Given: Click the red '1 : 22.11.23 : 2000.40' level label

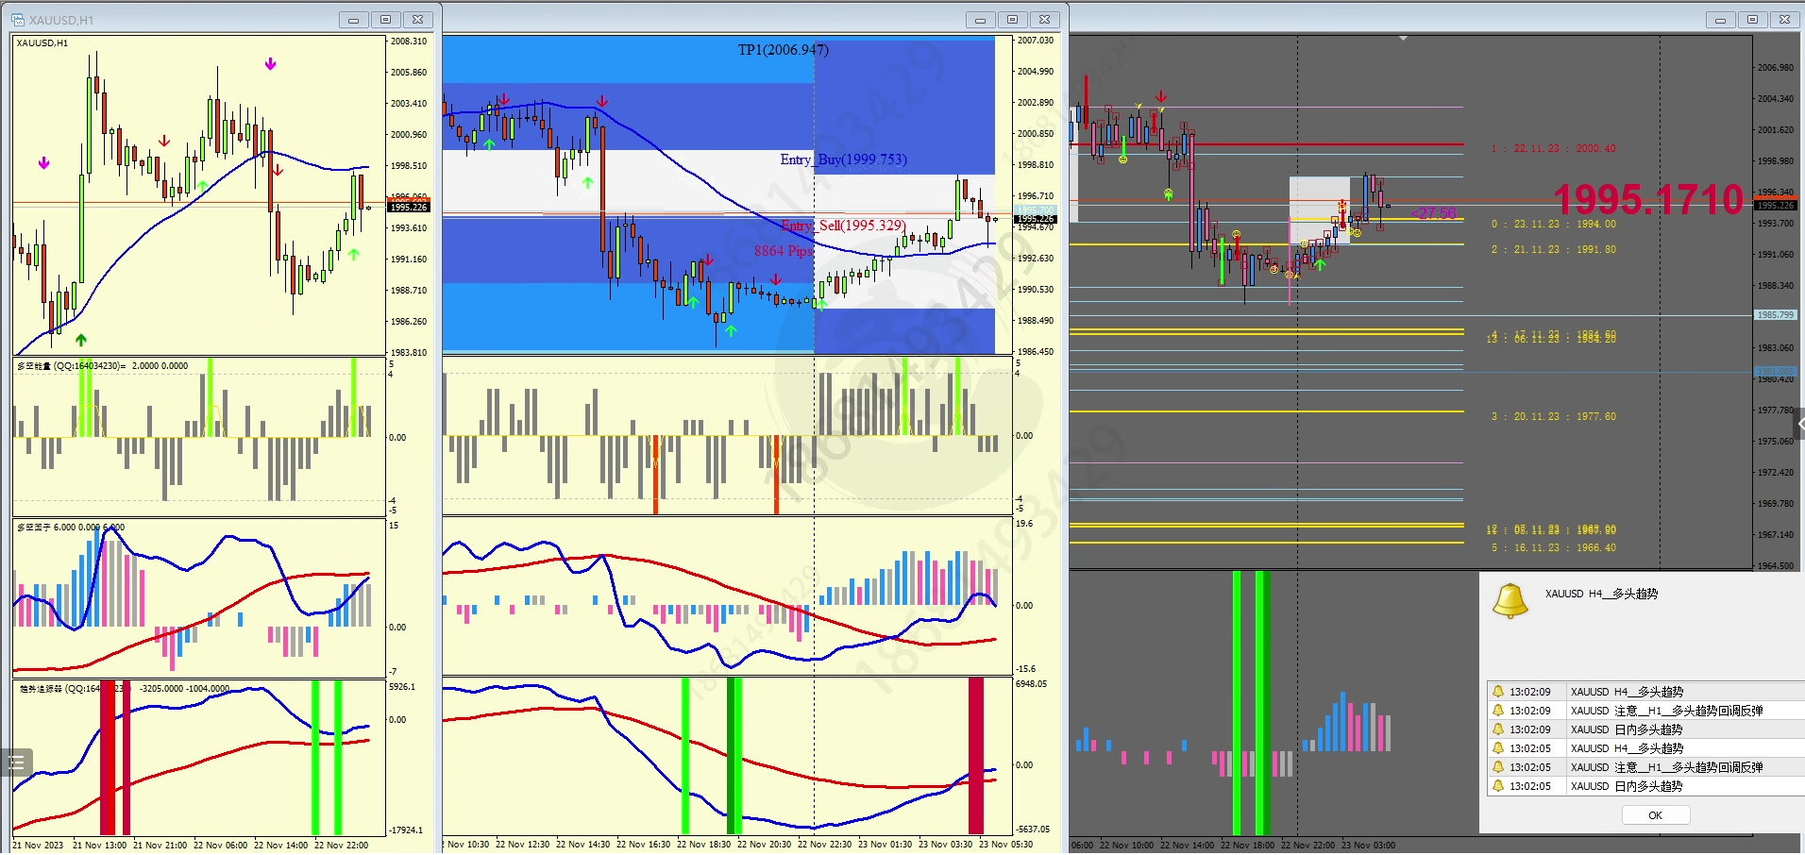Looking at the screenshot, I should (x=1553, y=149).
